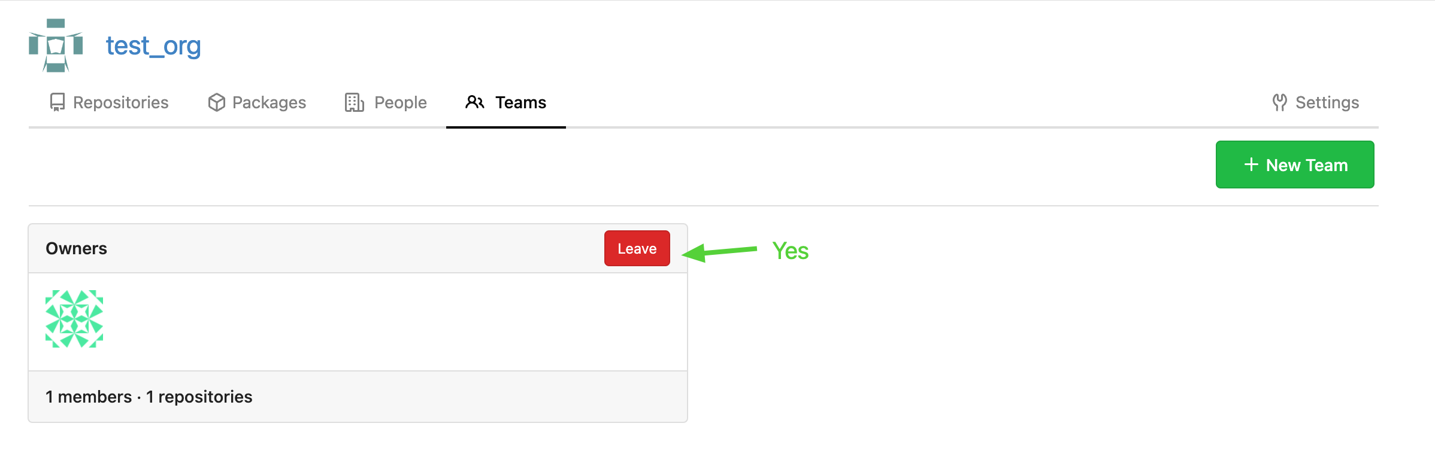Image resolution: width=1435 pixels, height=475 pixels.
Task: Click the Repositories tab book icon
Action: click(x=57, y=102)
